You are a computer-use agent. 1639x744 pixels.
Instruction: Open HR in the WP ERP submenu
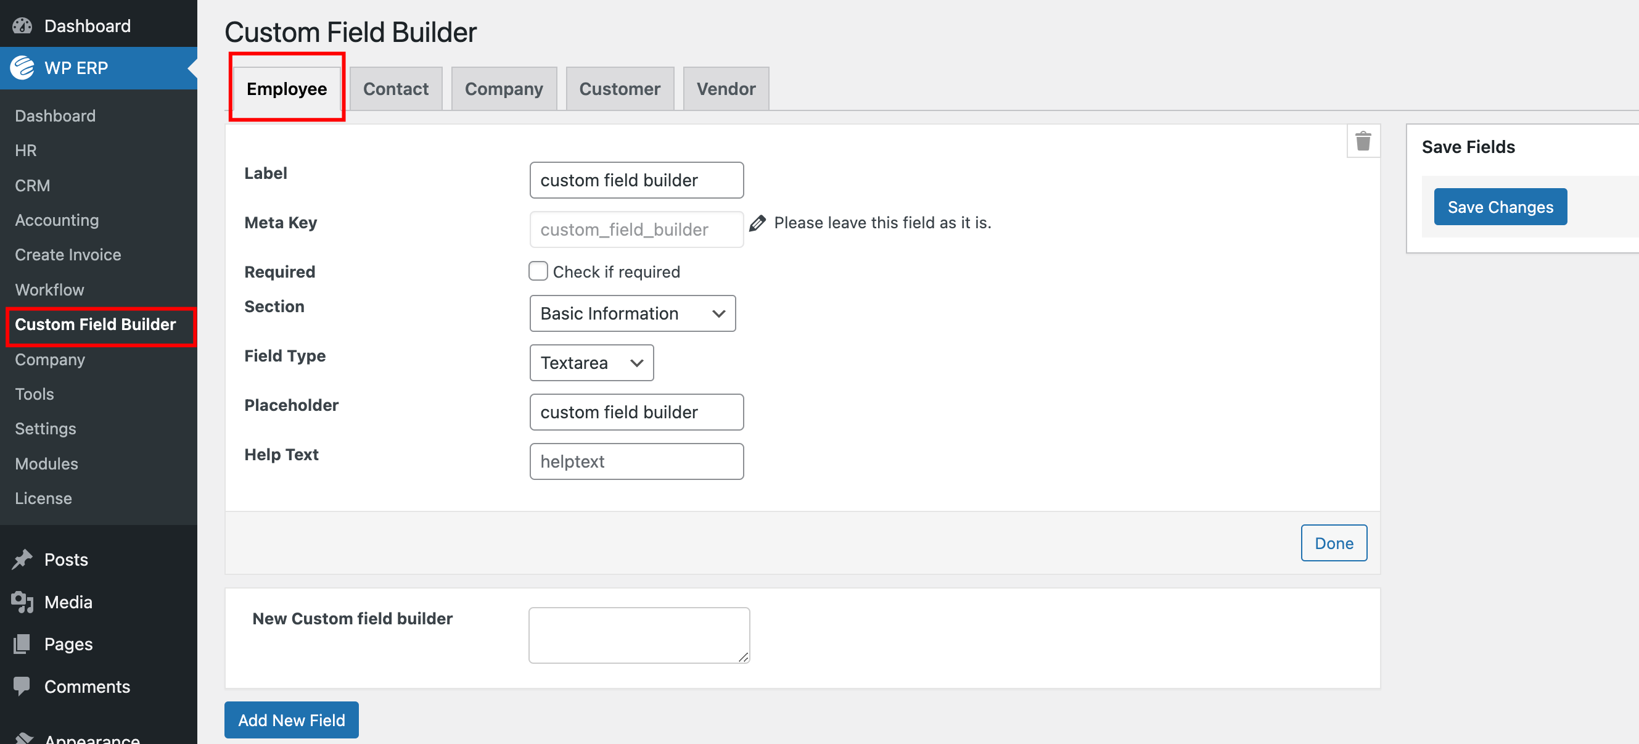(26, 150)
